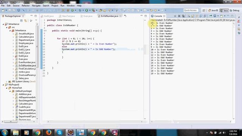This screenshot has width=242, height=136.
Task: Click the editor horizontal scrollbar
Action: (95, 122)
